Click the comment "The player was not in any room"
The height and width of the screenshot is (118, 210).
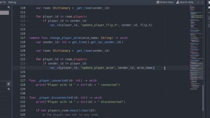pyautogui.click(x=71, y=115)
